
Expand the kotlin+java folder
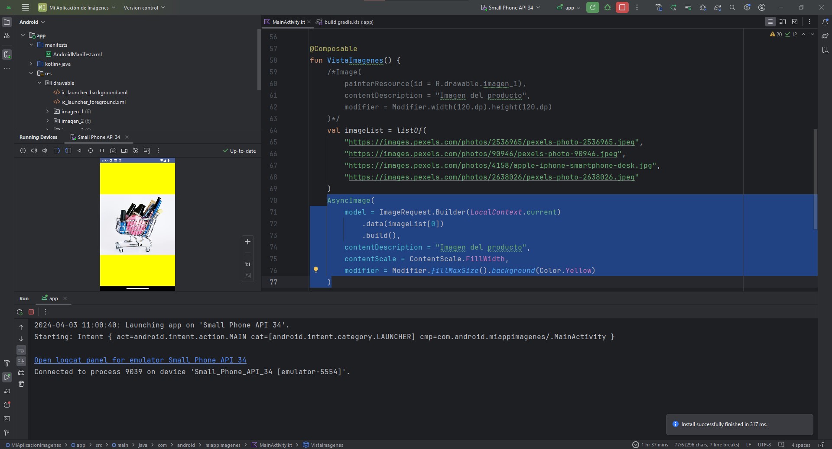pos(31,64)
